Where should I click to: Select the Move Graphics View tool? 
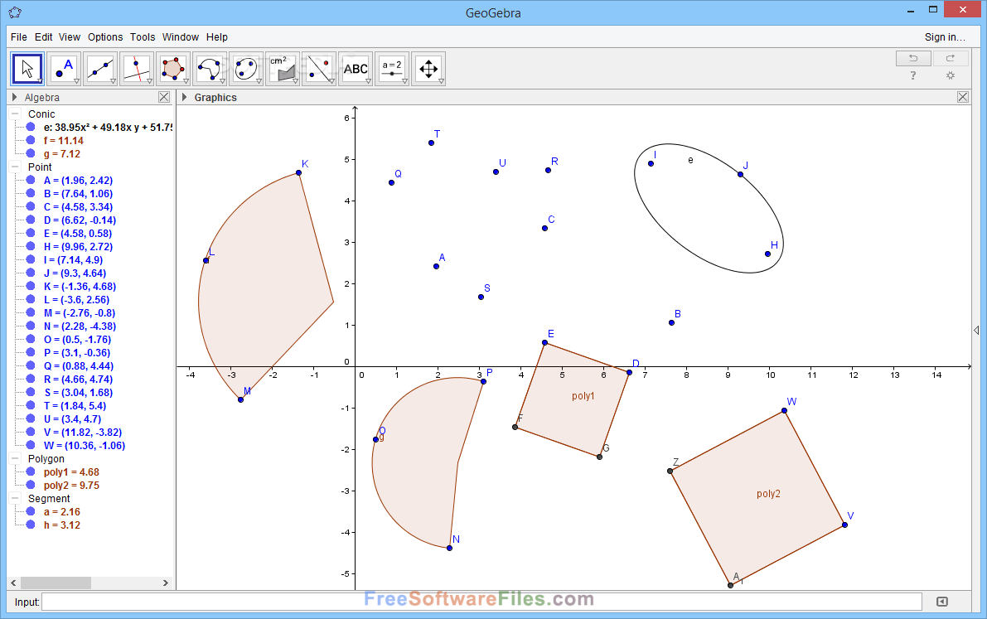point(428,69)
